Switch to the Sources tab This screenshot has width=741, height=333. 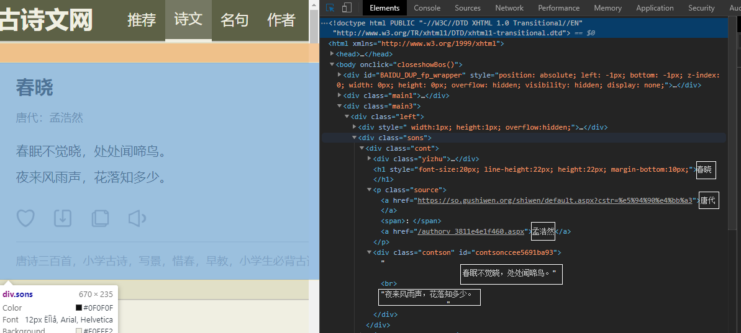(467, 7)
